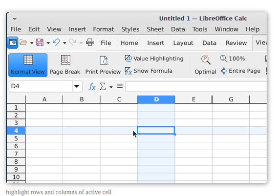Click the Sum sigma icon
The image size is (280, 196).
(103, 87)
